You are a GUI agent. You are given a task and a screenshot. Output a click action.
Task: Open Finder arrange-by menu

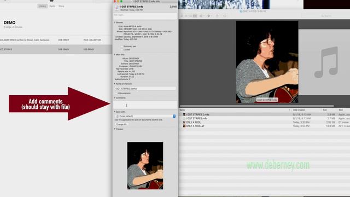click(x=202, y=16)
